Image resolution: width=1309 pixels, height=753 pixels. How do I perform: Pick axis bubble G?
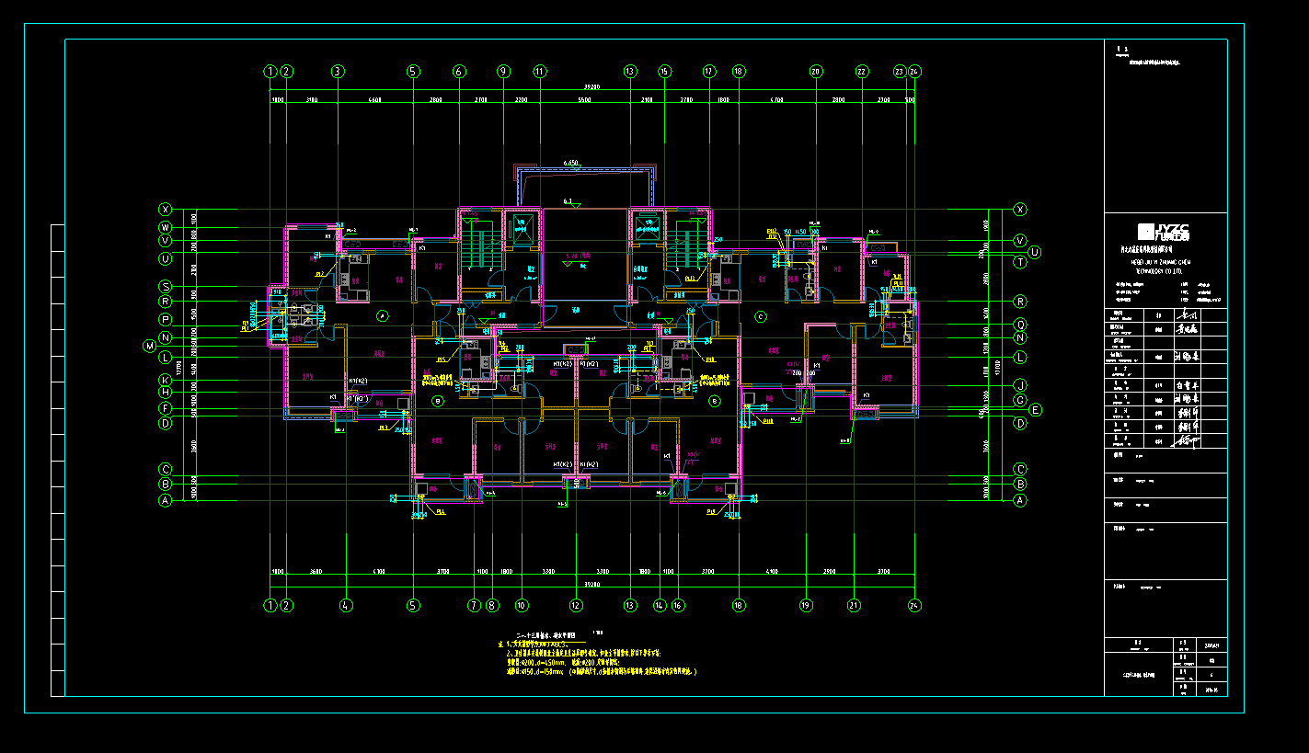click(1019, 400)
